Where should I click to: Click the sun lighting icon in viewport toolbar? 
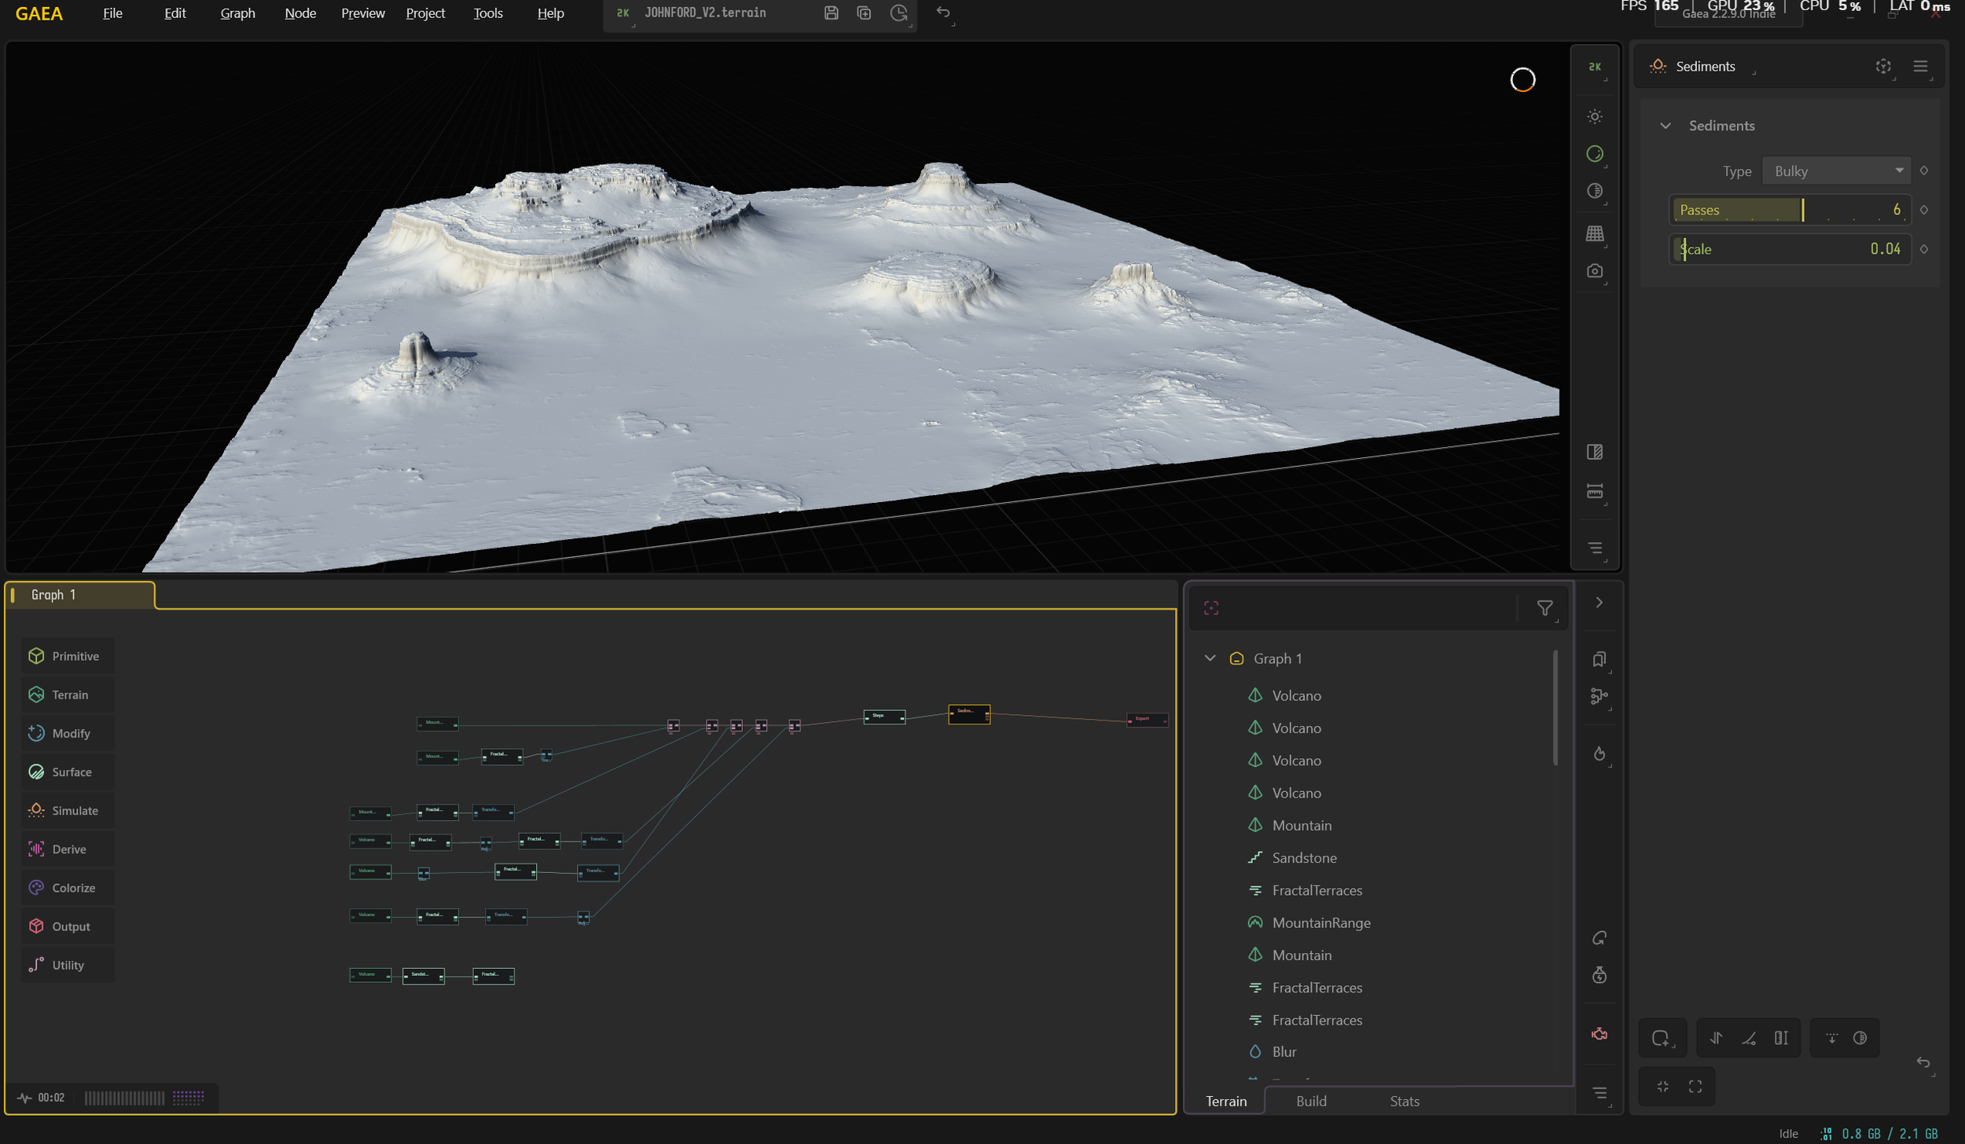click(1594, 116)
